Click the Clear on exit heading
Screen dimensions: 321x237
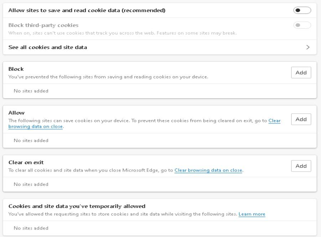pyautogui.click(x=26, y=162)
